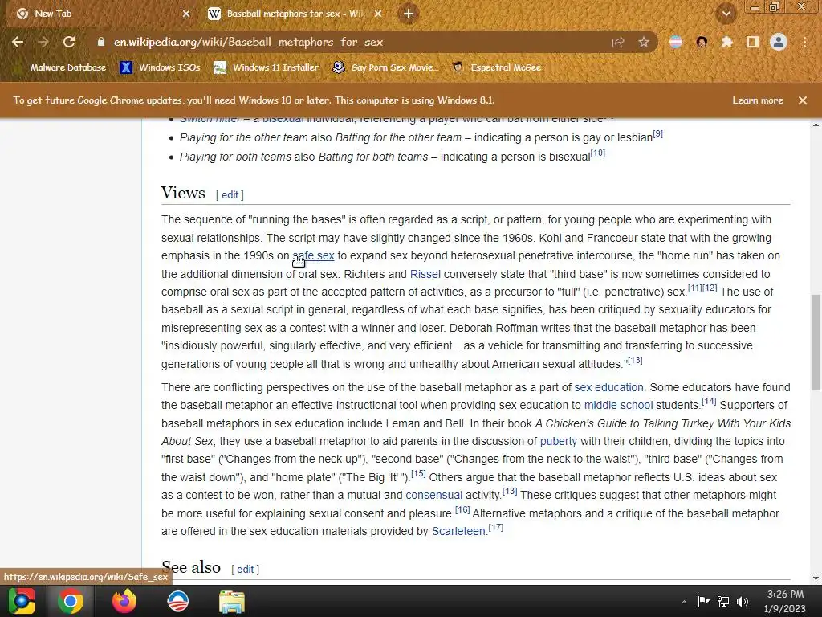This screenshot has height=617, width=822.
Task: Open the Rissel link
Action: click(x=425, y=274)
